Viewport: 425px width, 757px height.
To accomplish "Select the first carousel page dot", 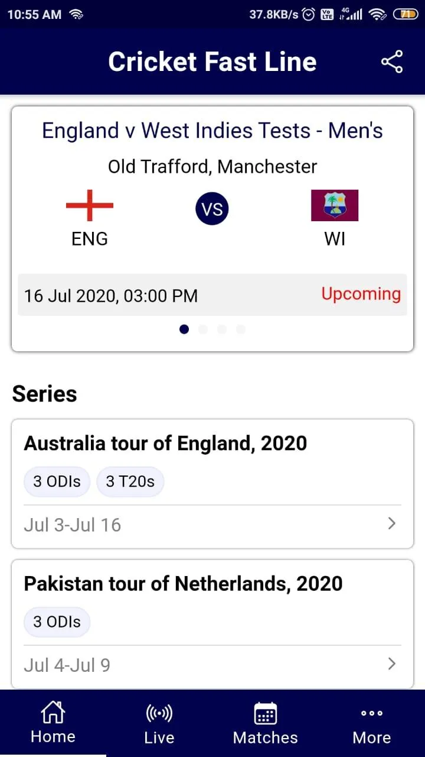I will [184, 329].
